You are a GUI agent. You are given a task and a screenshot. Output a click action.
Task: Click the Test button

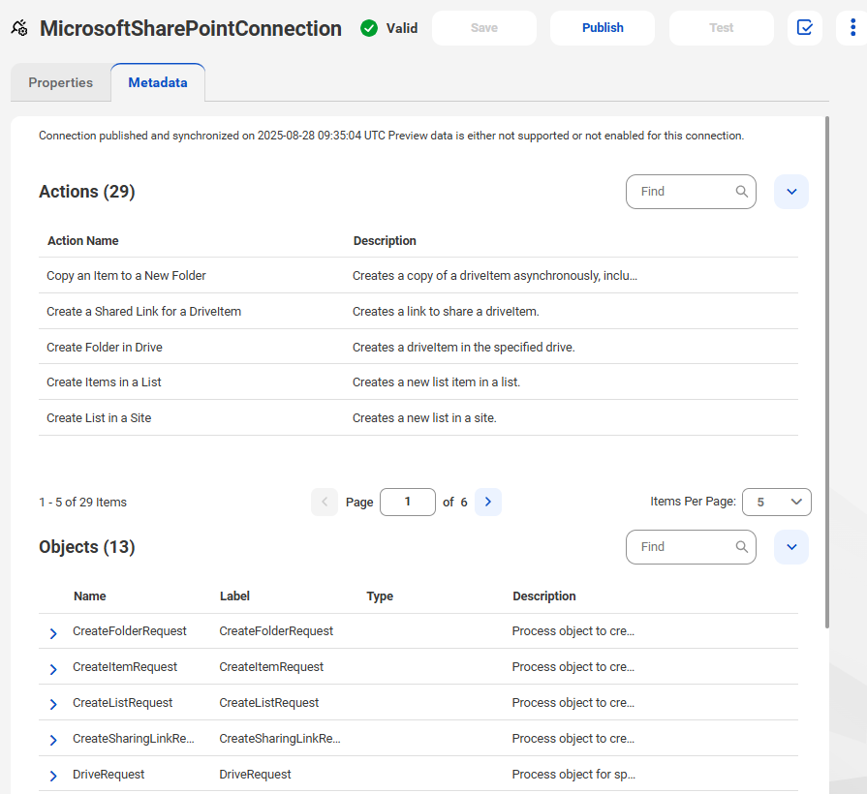pos(721,28)
